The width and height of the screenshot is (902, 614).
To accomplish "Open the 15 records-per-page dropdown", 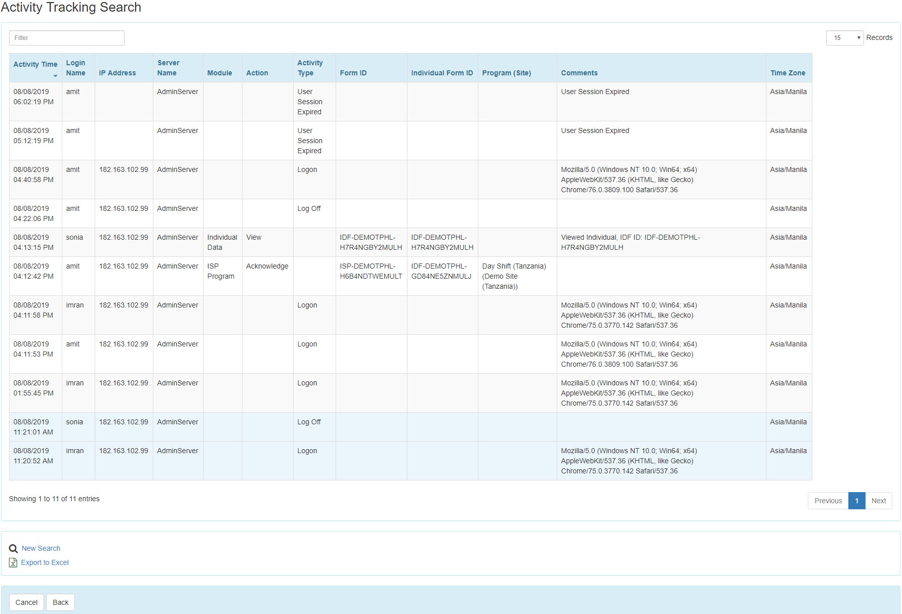I will coord(844,38).
